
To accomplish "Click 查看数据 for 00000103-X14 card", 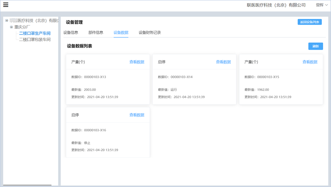I will 223,62.
